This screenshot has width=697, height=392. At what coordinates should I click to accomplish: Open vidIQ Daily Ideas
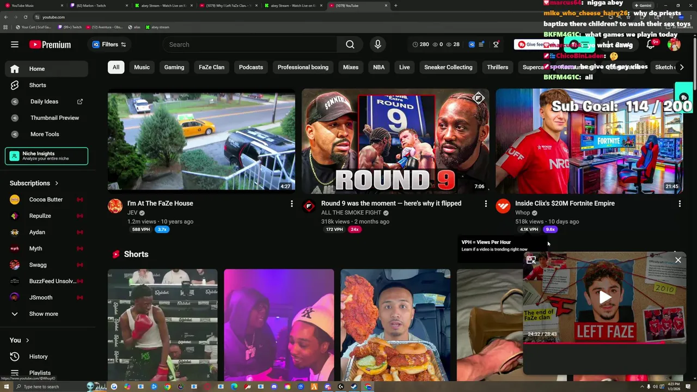(x=46, y=101)
